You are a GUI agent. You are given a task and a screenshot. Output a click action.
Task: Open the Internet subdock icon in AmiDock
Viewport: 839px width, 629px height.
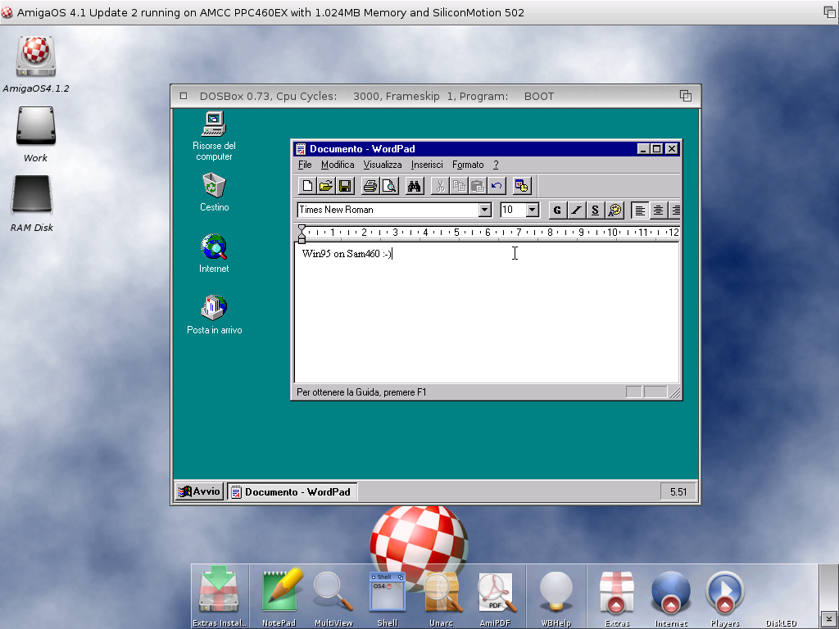click(671, 597)
